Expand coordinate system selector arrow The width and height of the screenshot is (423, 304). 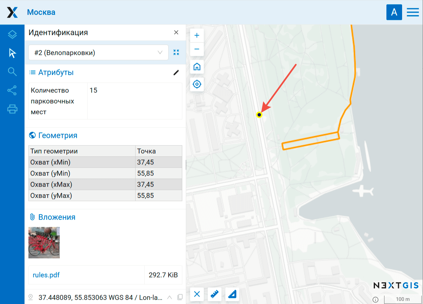coord(170,297)
